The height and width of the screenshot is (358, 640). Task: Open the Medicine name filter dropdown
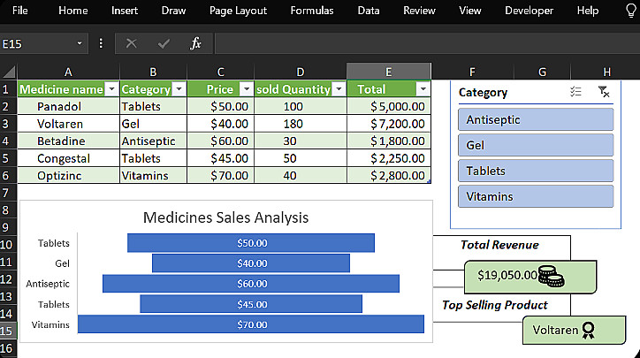click(111, 89)
